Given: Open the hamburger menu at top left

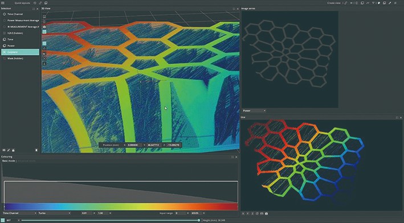Looking at the screenshot, I should tap(3, 3).
